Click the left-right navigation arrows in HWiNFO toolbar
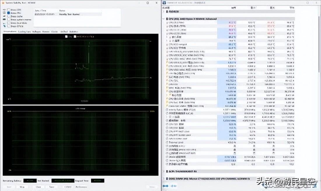The image size is (321, 191). pos(165,186)
